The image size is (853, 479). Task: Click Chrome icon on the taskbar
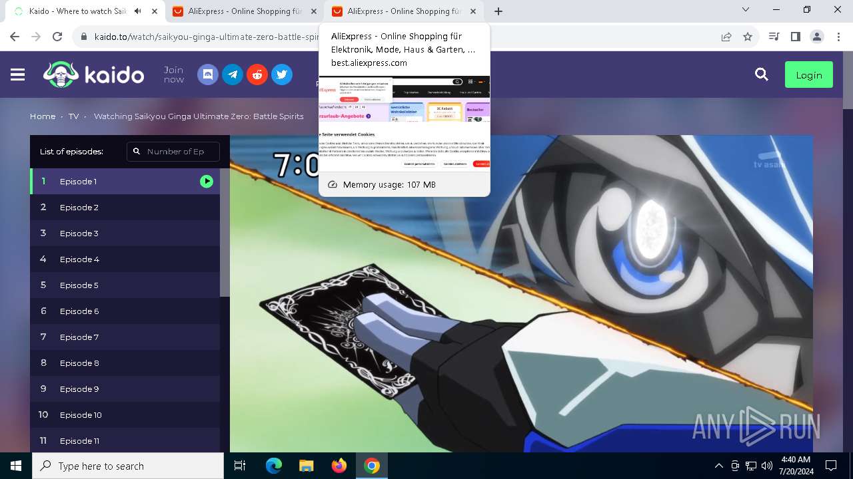pos(372,466)
